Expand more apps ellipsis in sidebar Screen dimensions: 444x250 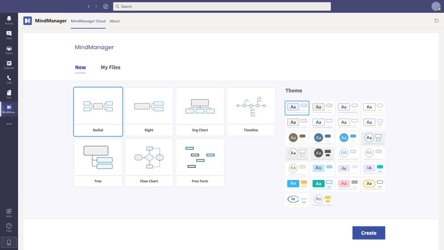[9, 124]
